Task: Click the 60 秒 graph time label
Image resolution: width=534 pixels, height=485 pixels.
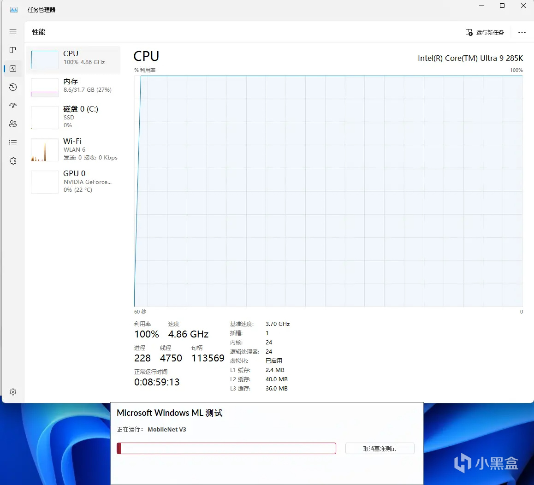Action: pyautogui.click(x=140, y=312)
